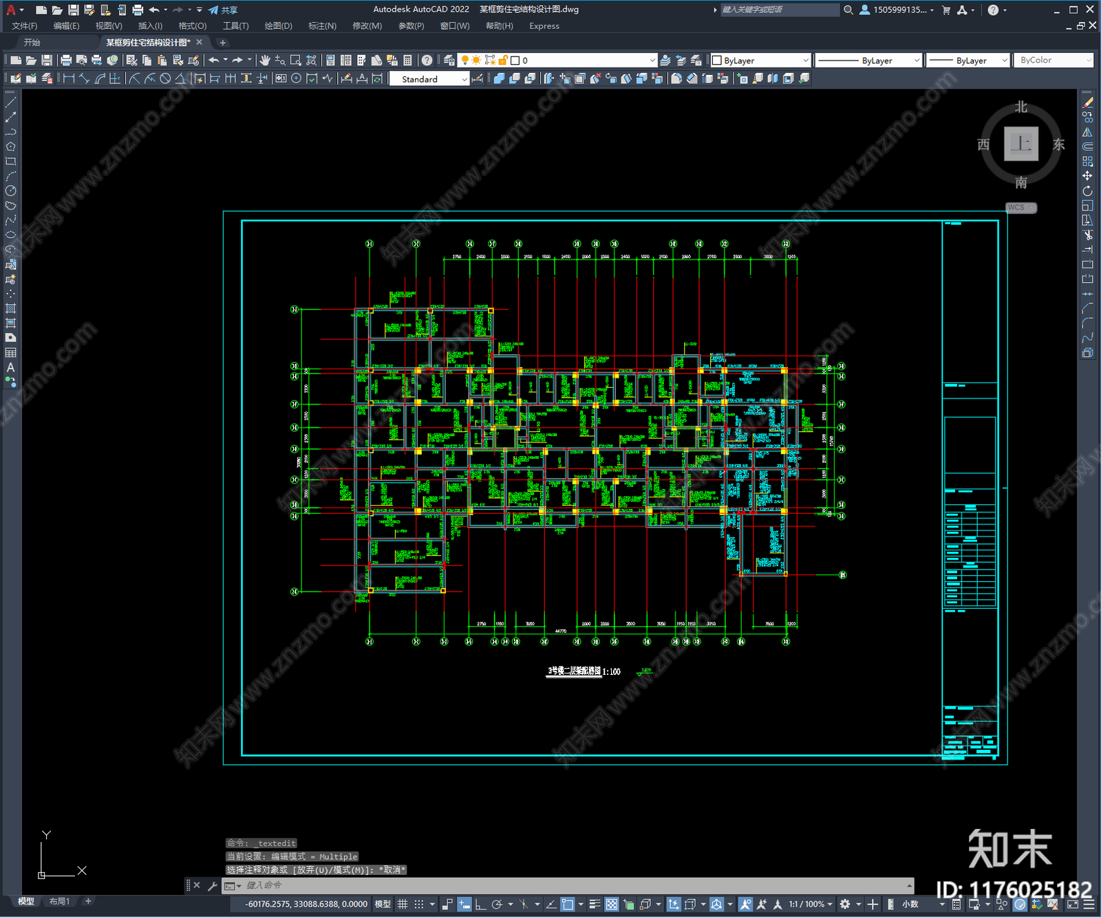Click the 共享 share button
The width and height of the screenshot is (1101, 917).
(x=223, y=10)
